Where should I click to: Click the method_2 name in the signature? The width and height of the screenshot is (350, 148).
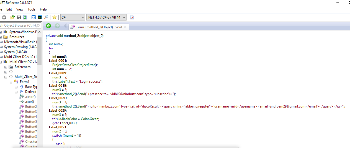(x=71, y=35)
